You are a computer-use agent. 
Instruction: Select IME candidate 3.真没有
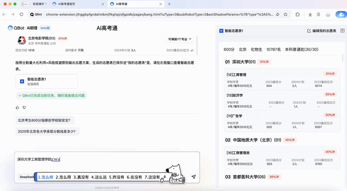click(x=81, y=177)
